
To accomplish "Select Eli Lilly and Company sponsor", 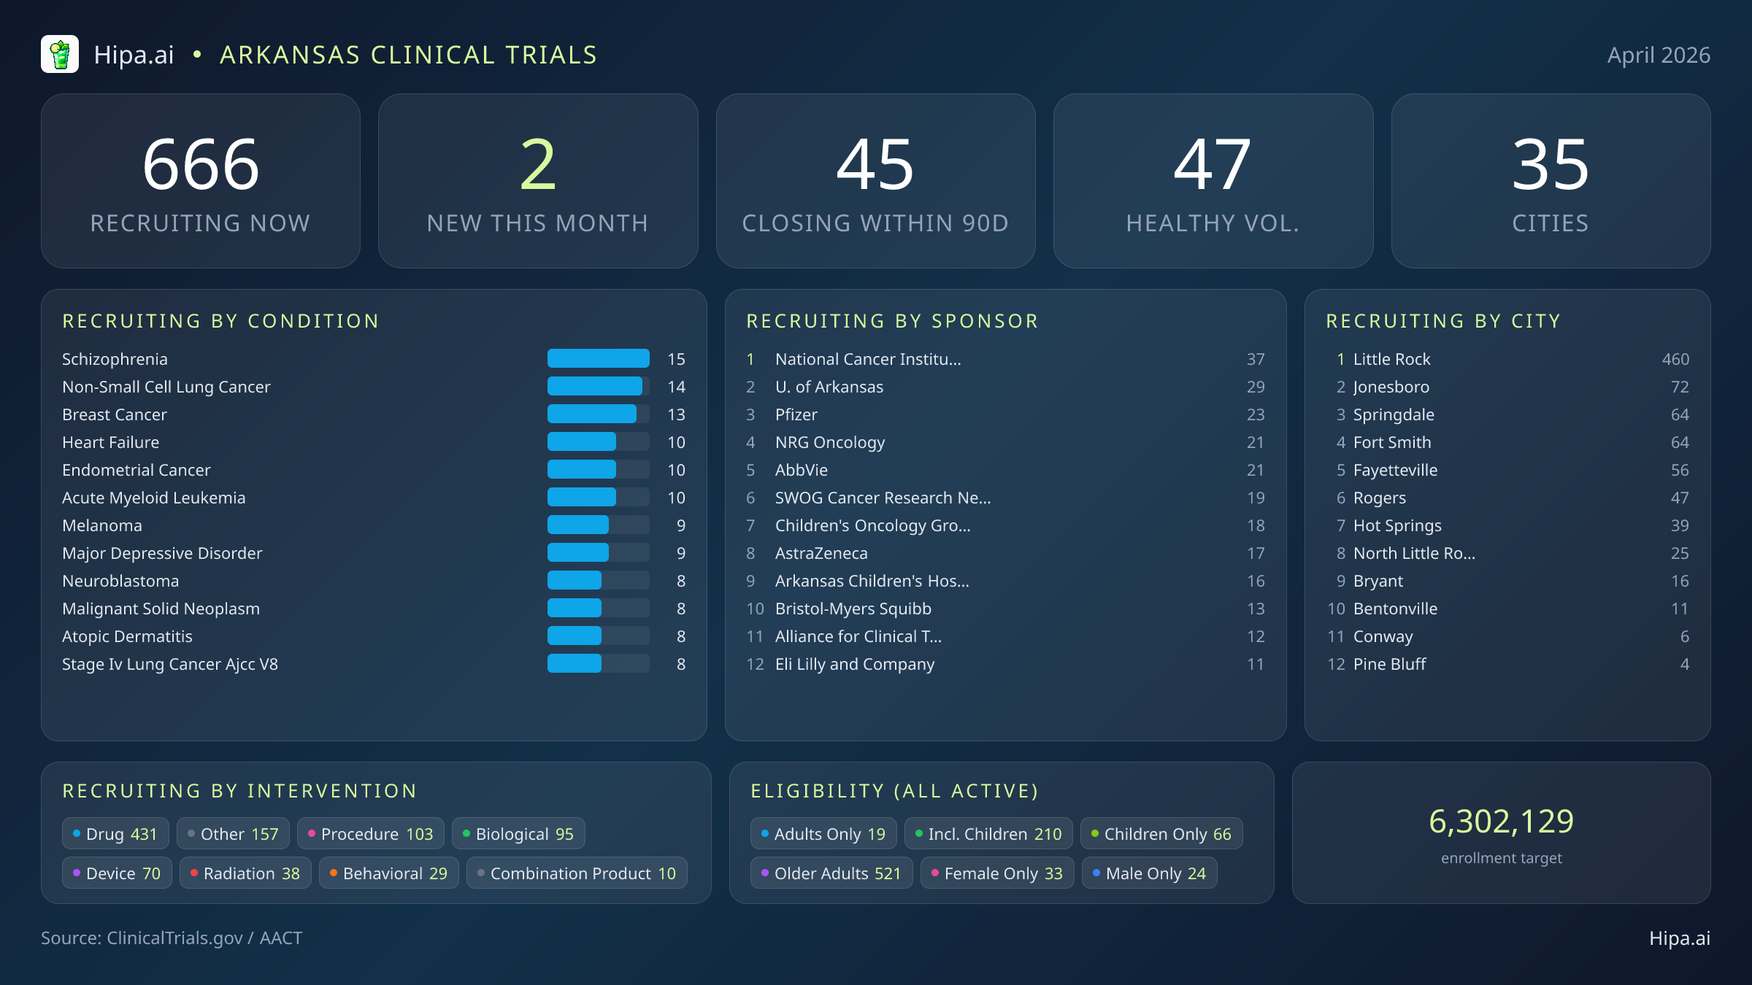I will 1005,664.
